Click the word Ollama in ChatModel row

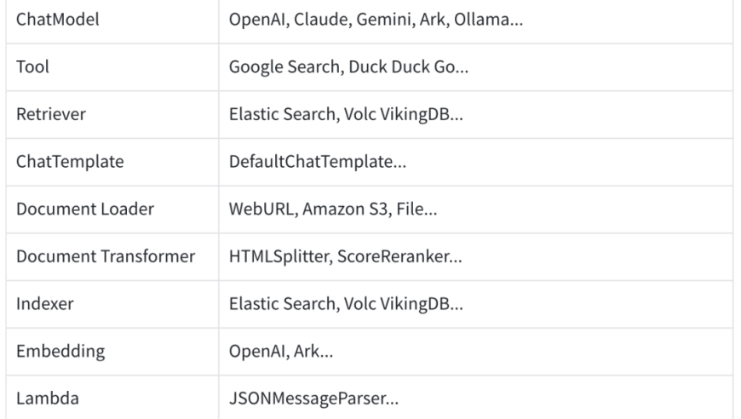[x=481, y=20]
